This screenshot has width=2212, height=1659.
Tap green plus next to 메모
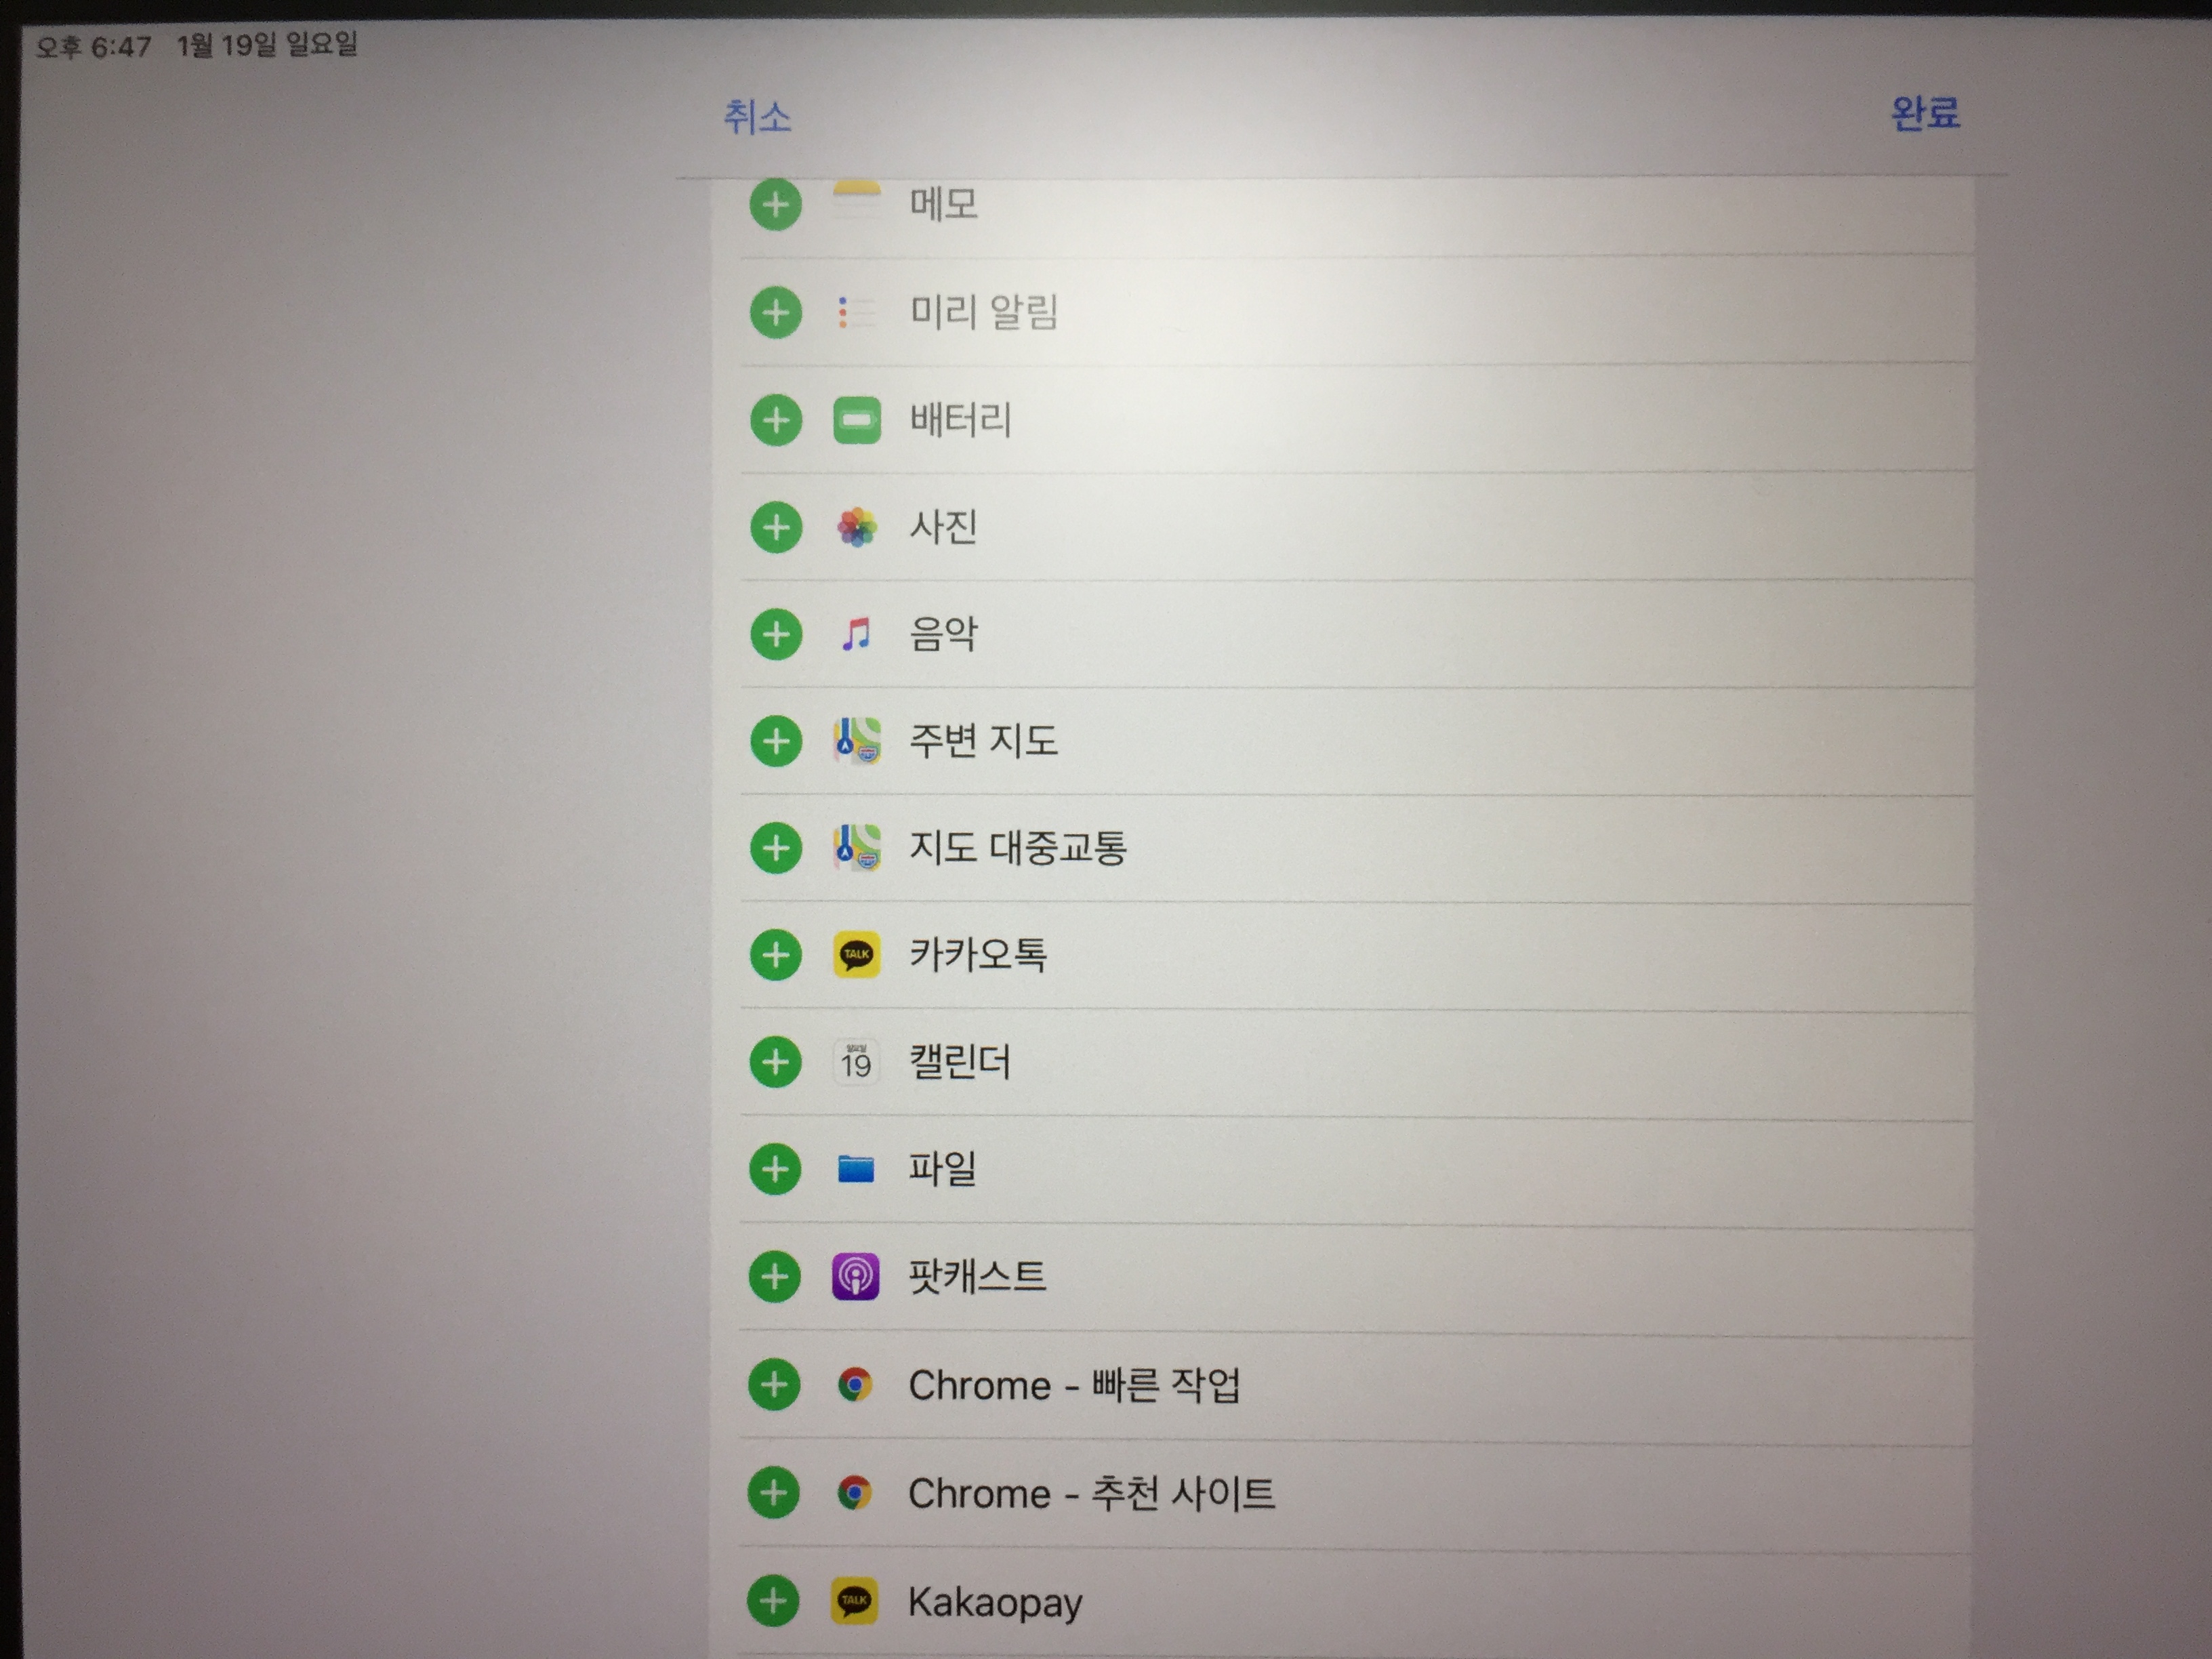coord(776,205)
